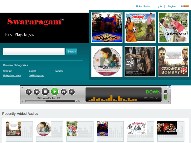Click the skip to previous track button
The image size is (191, 143).
[x=29, y=92]
